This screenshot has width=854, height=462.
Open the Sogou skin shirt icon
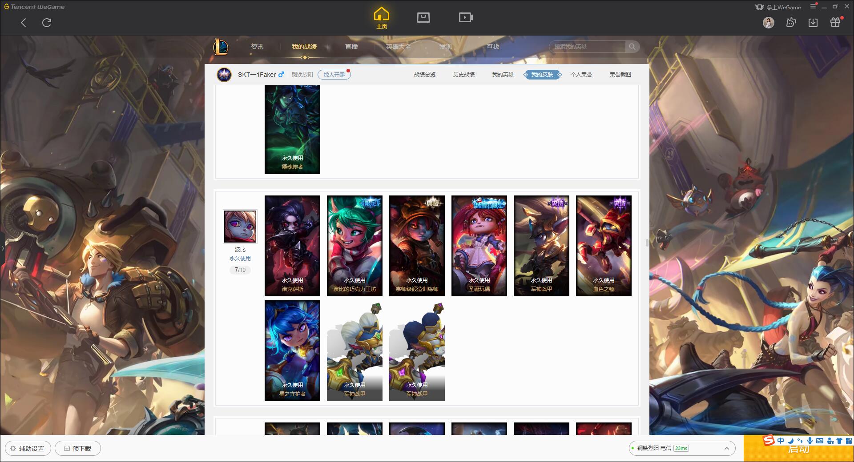(839, 441)
